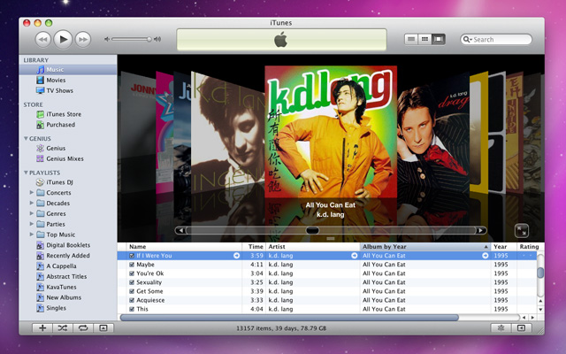The image size is (566, 354).
Task: Toggle shuffle in the bottom bar
Action: [62, 327]
